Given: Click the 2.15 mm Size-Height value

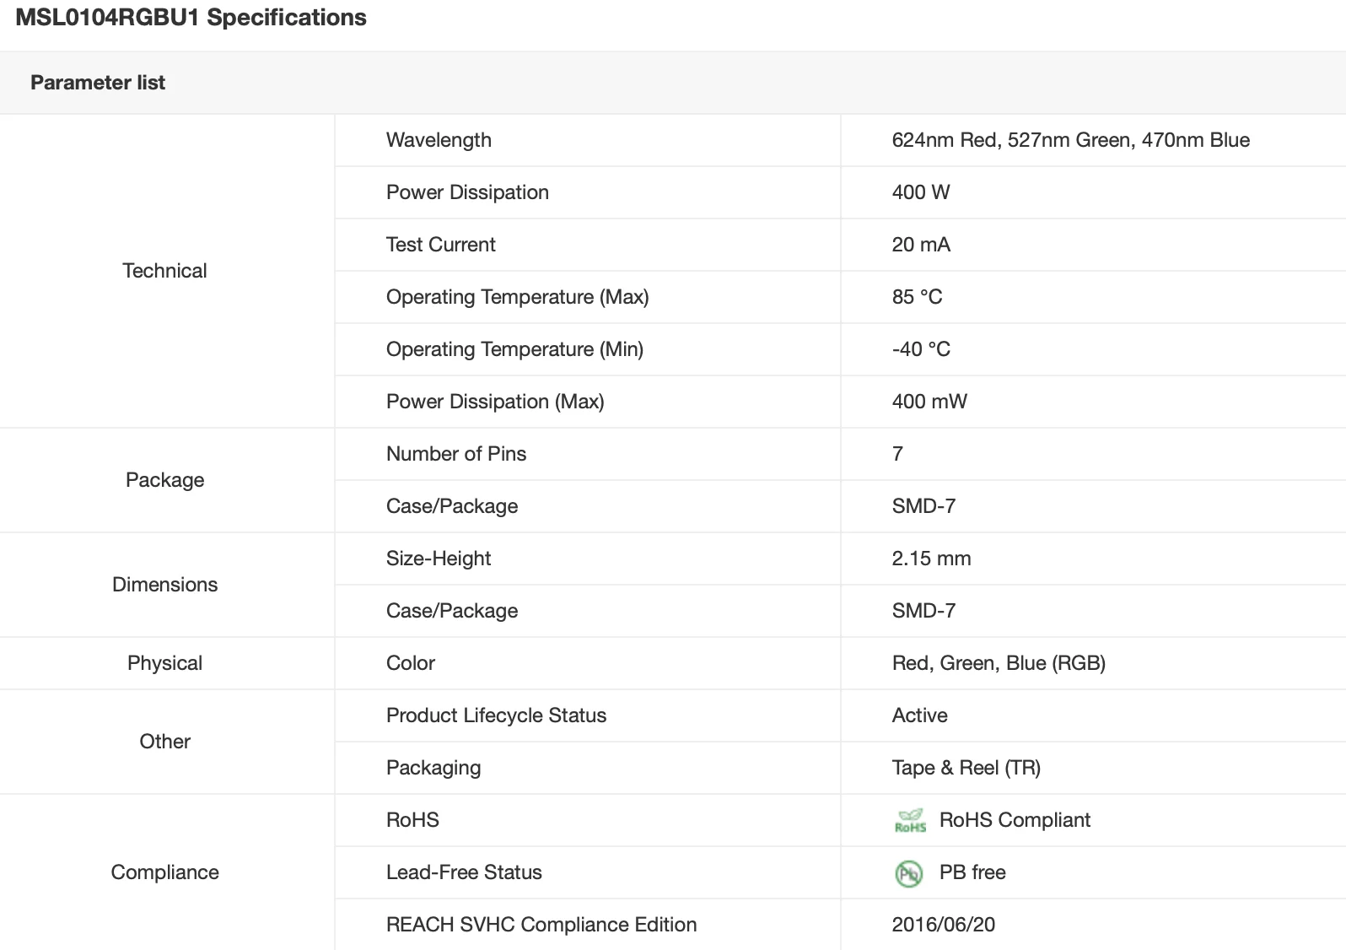Looking at the screenshot, I should click(931, 559).
